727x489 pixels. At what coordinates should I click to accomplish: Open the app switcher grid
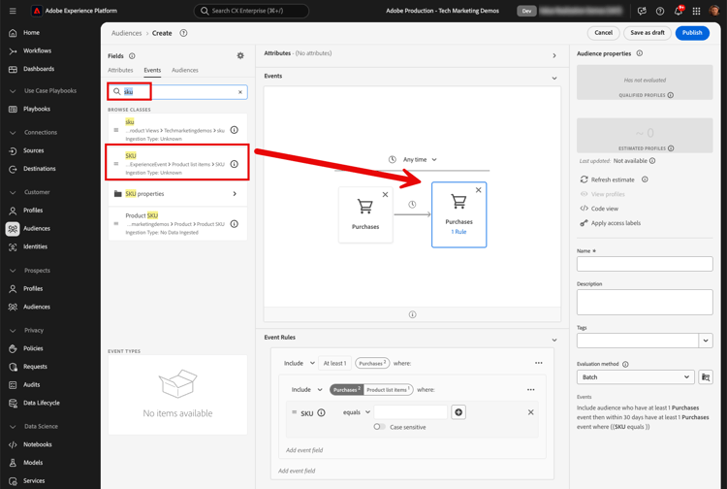pos(696,11)
